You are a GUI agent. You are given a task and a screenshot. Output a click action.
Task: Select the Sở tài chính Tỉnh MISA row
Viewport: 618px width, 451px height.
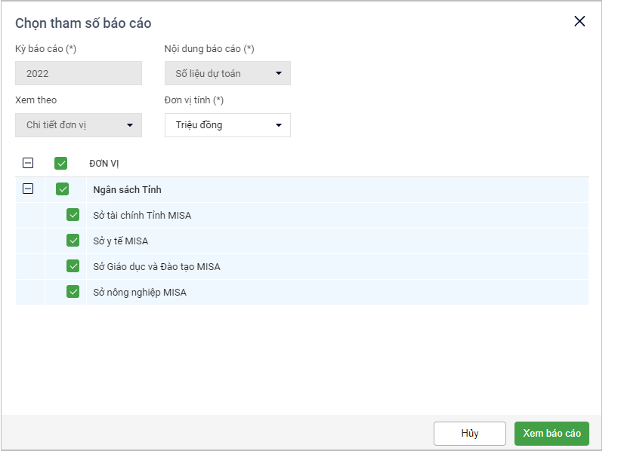[142, 216]
